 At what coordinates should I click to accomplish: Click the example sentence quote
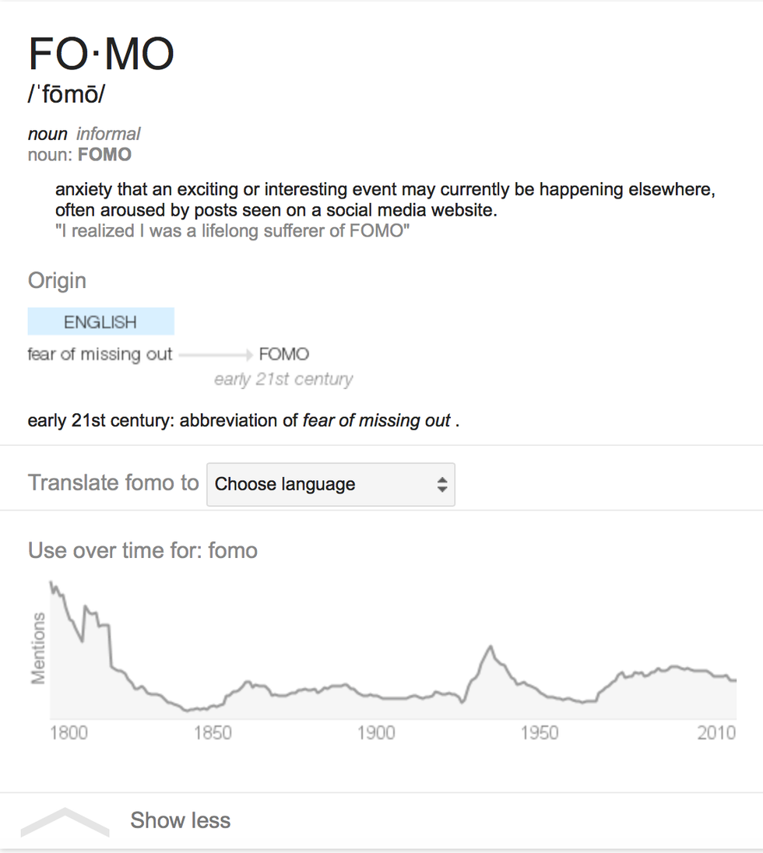(x=232, y=231)
